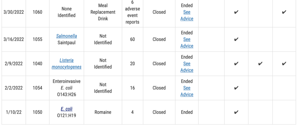
Task: Select reference number 1040 cell
Action: (38, 64)
